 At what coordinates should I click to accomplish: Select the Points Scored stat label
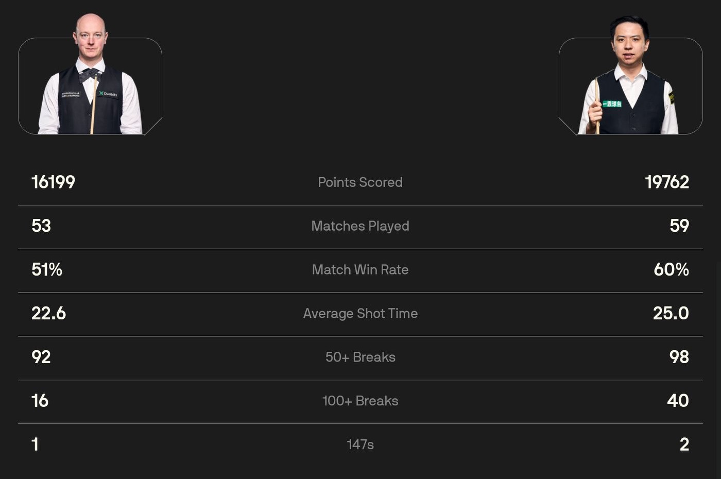click(x=360, y=182)
